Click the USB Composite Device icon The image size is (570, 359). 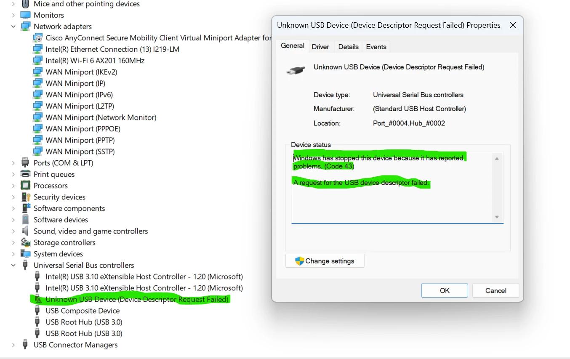click(37, 311)
